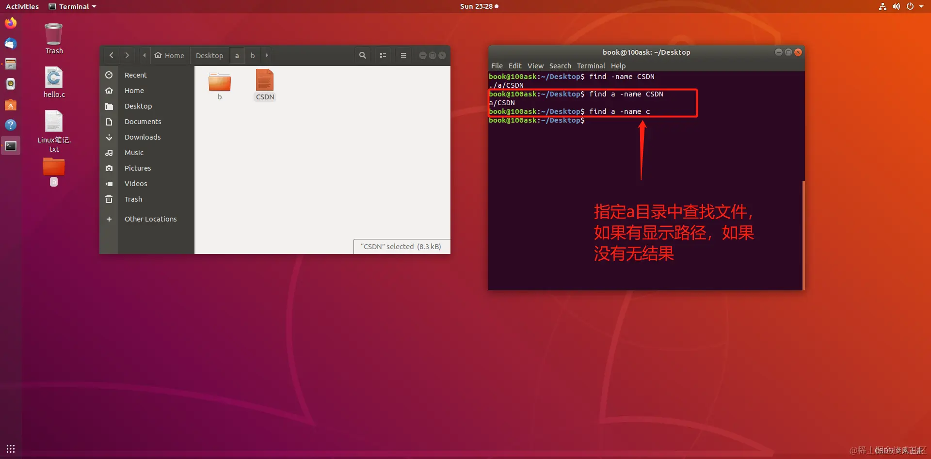Open the Activities overview
The height and width of the screenshot is (459, 931).
[22, 6]
